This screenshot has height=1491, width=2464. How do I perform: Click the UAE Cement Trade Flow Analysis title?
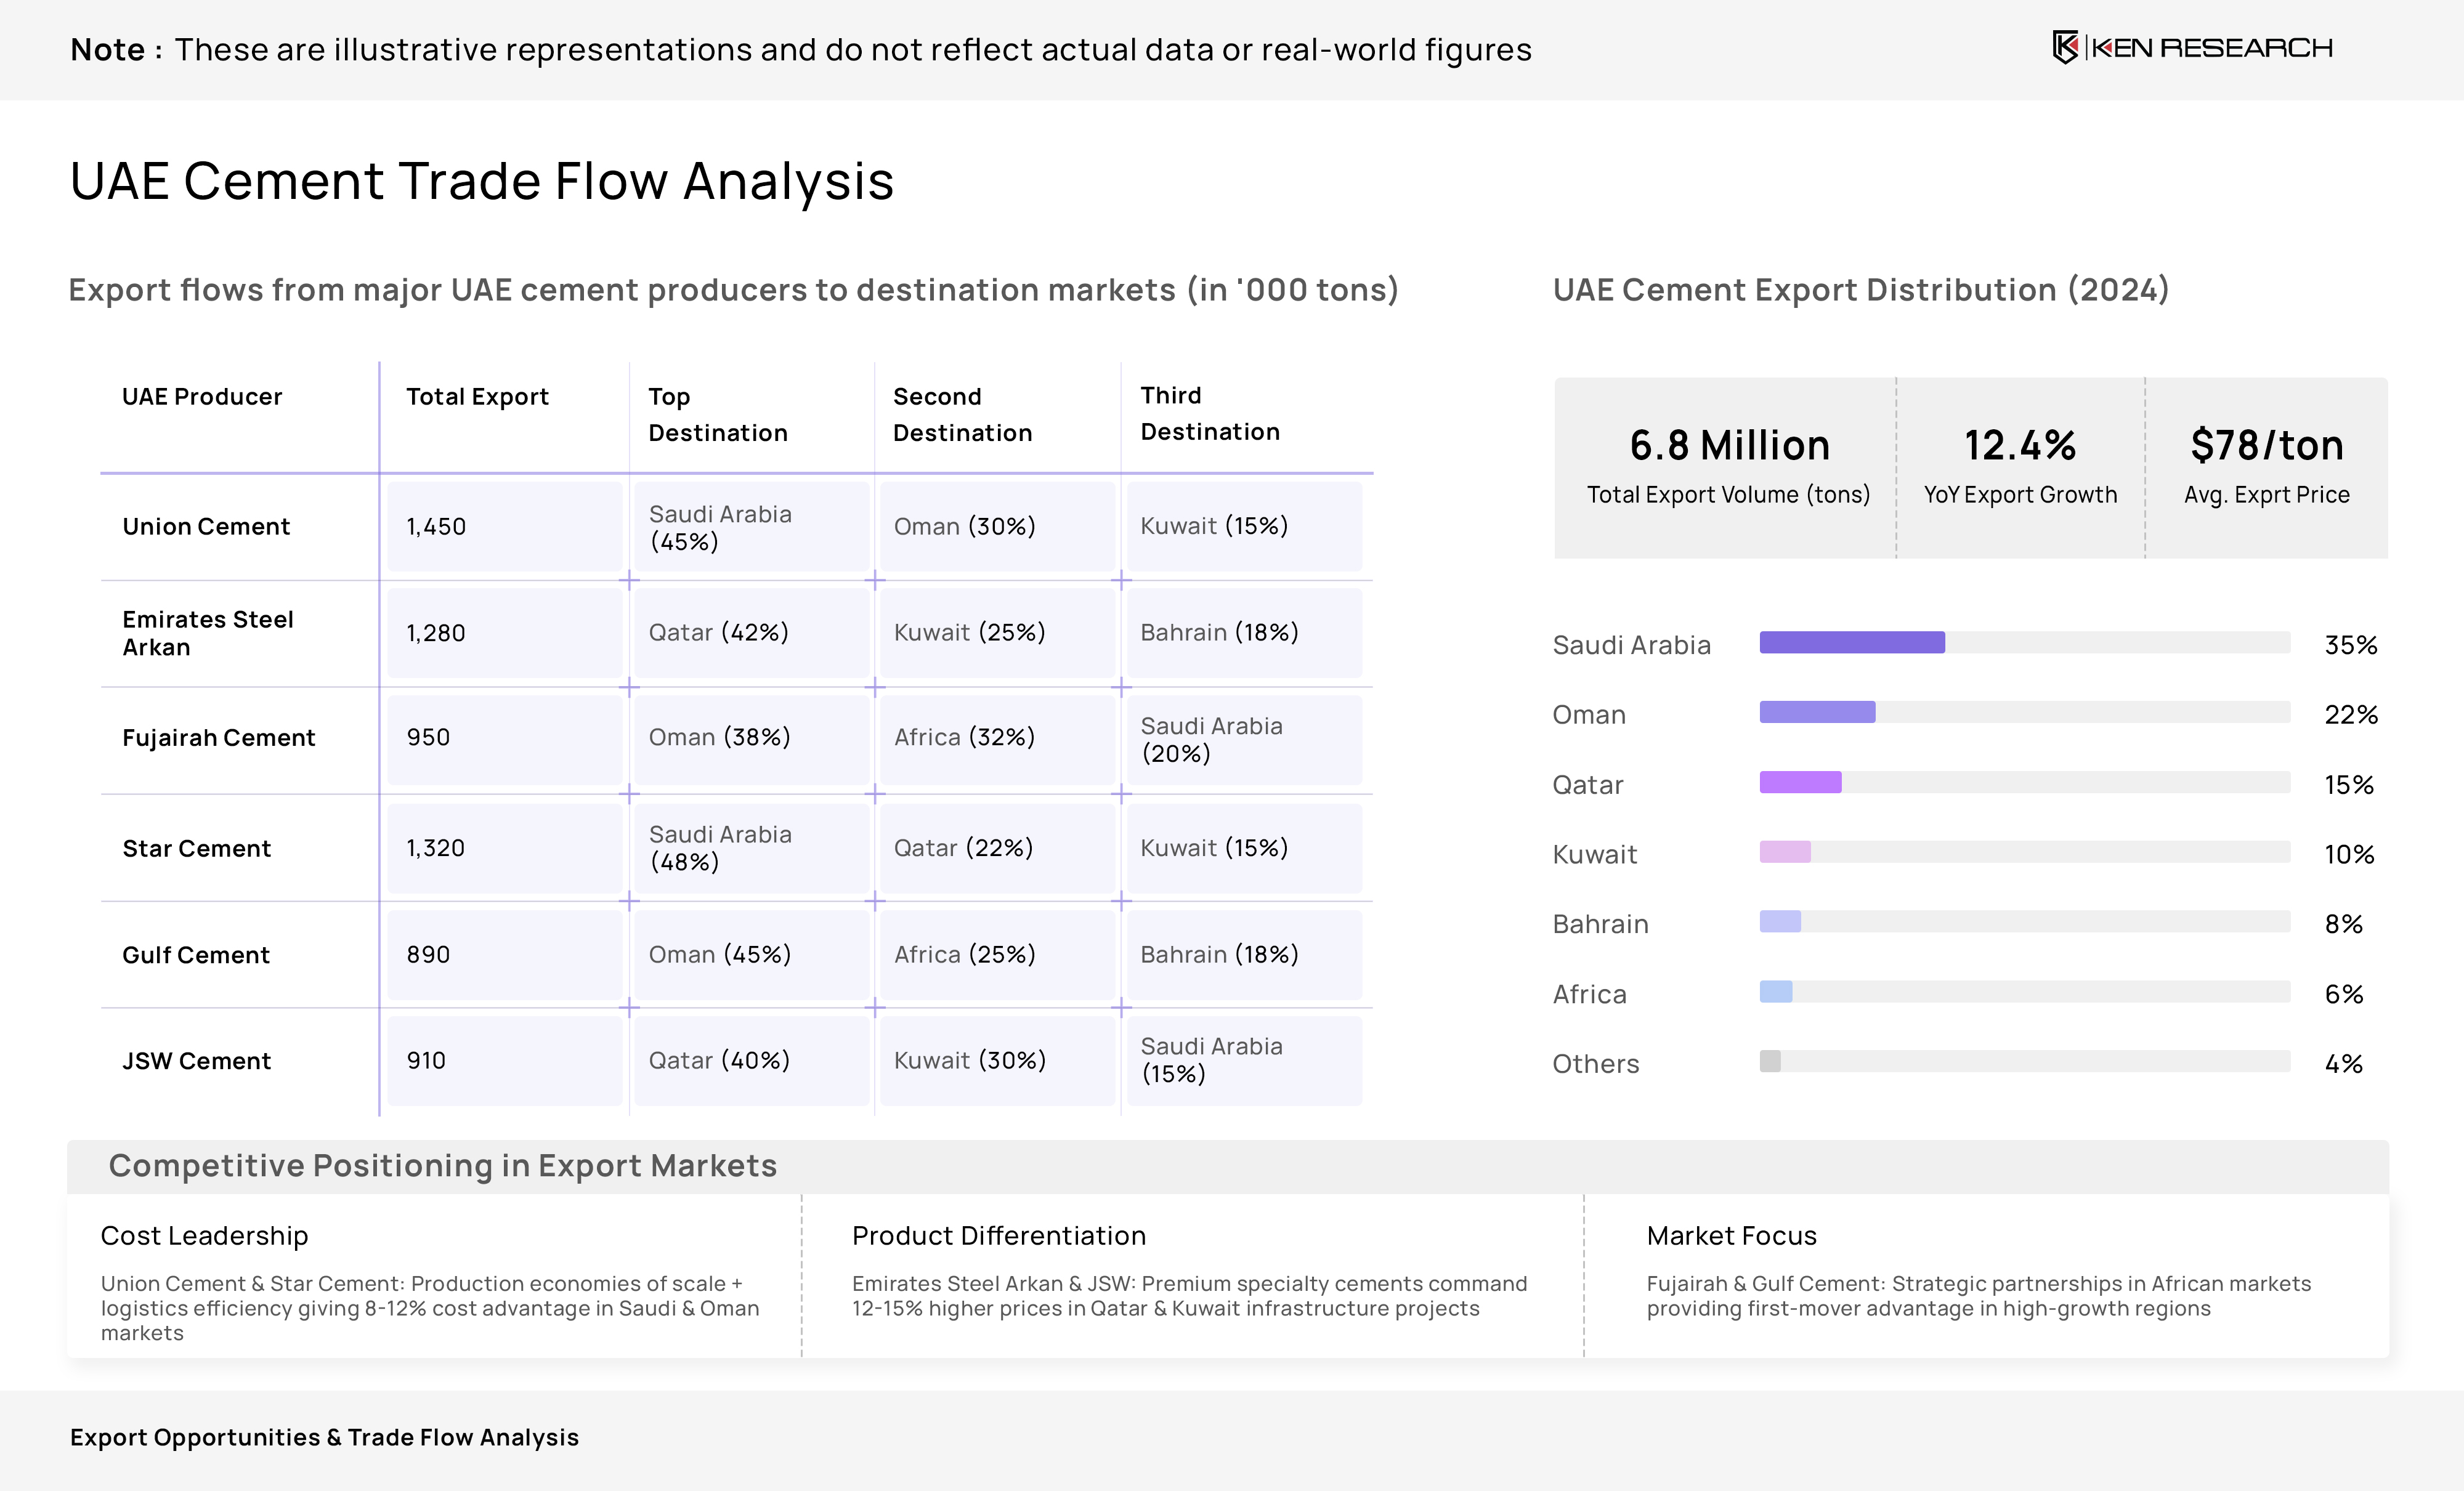click(482, 181)
